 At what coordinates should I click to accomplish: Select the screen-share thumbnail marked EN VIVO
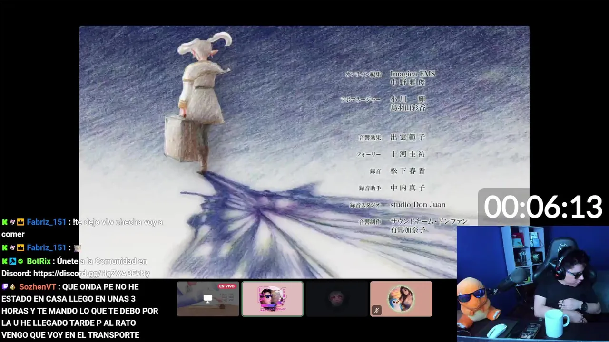click(x=208, y=299)
